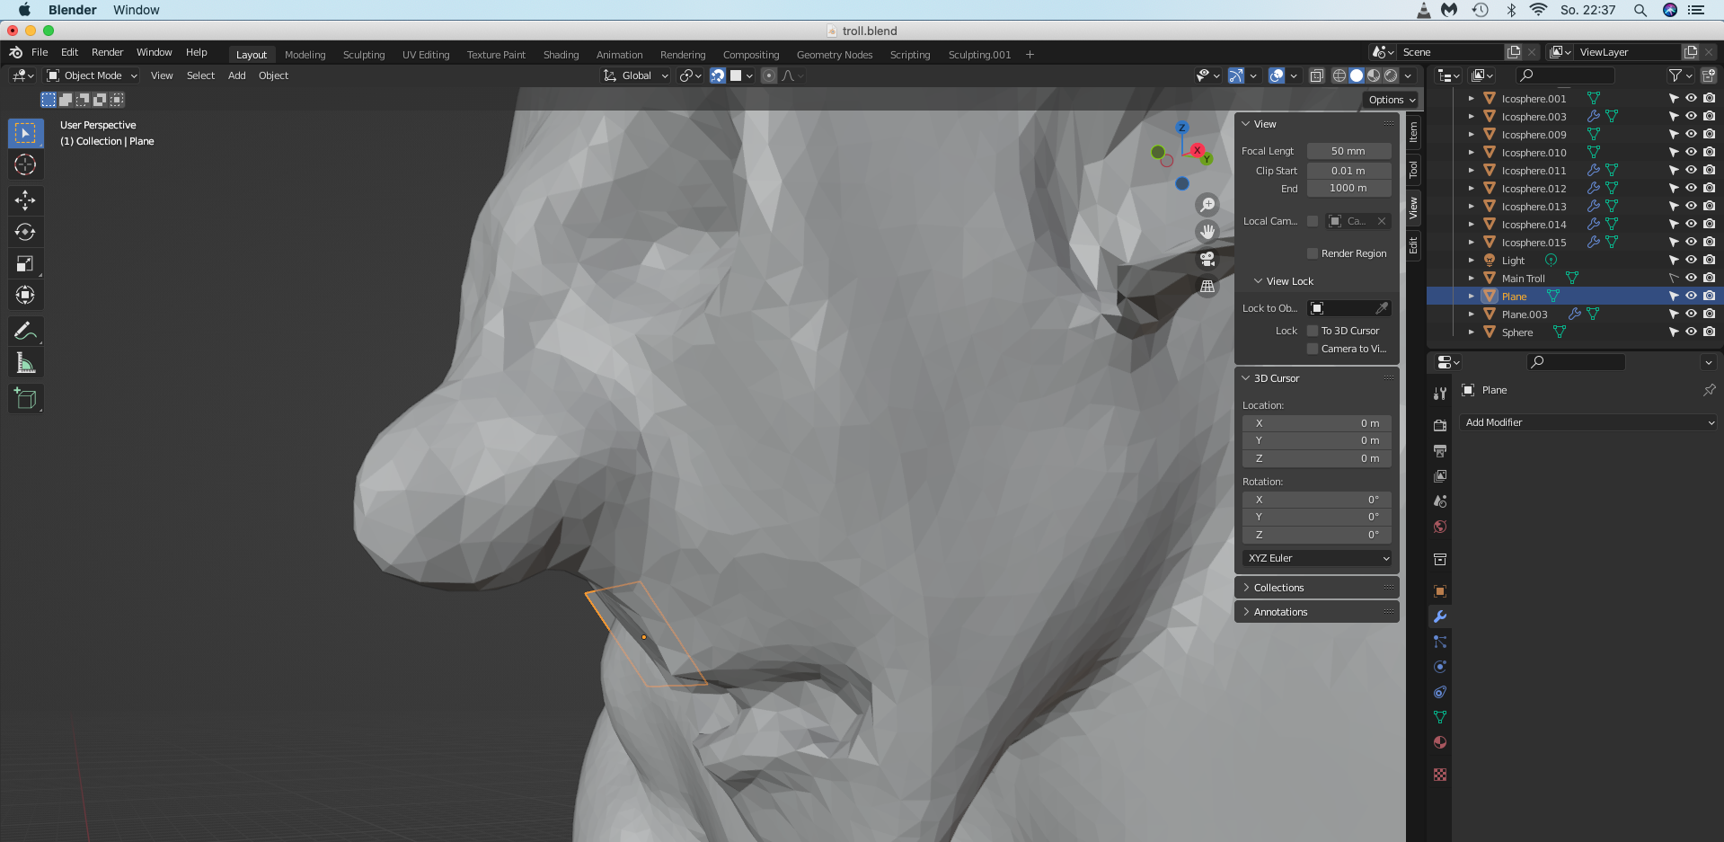
Task: Open the Render menu
Action: point(107,52)
